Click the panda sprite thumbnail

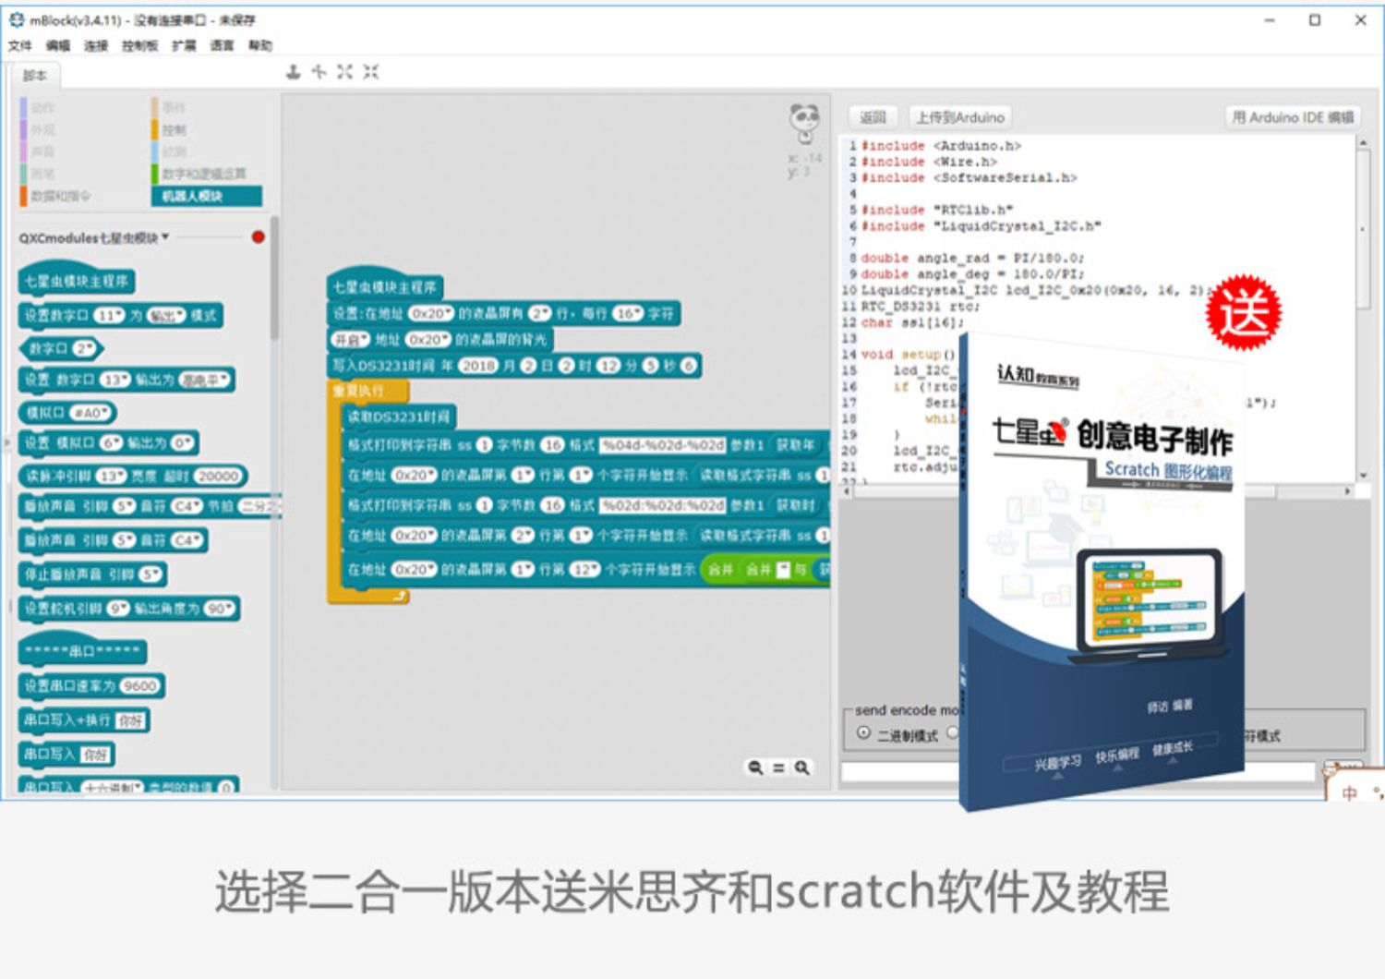tap(804, 122)
